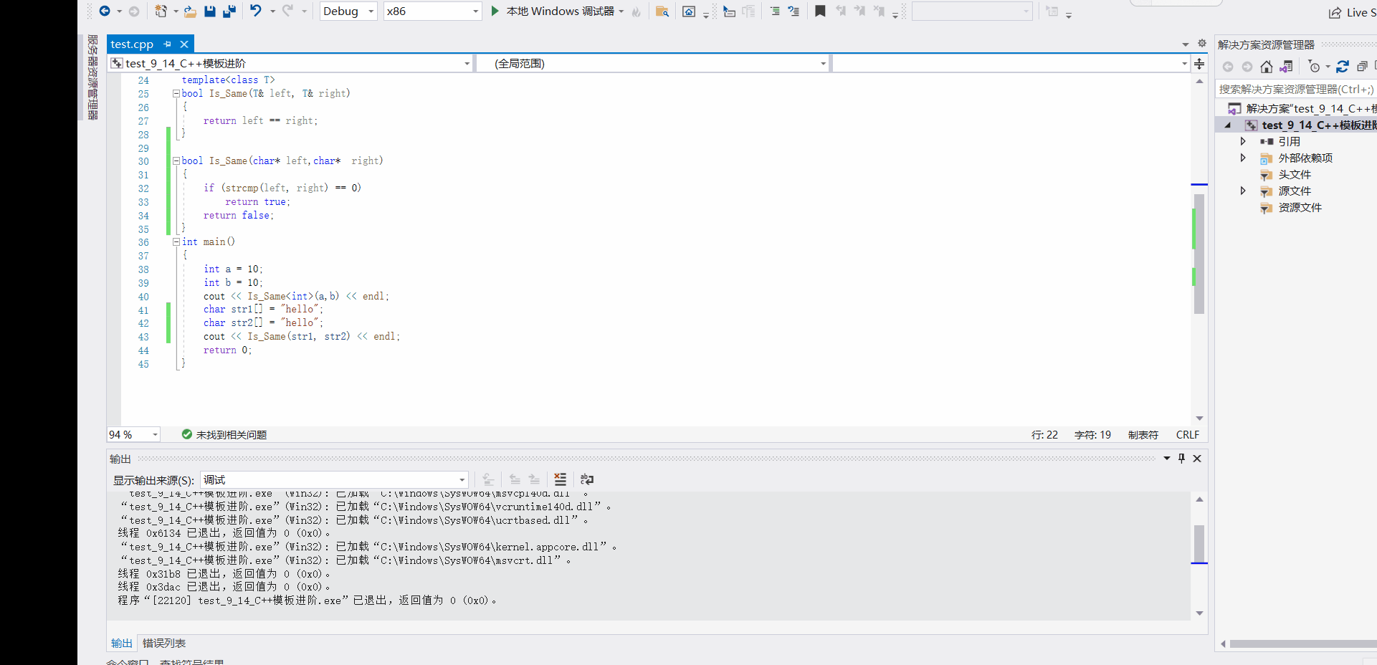This screenshot has width=1377, height=665.
Task: Switch to the 输出 bottom tab
Action: [x=121, y=643]
